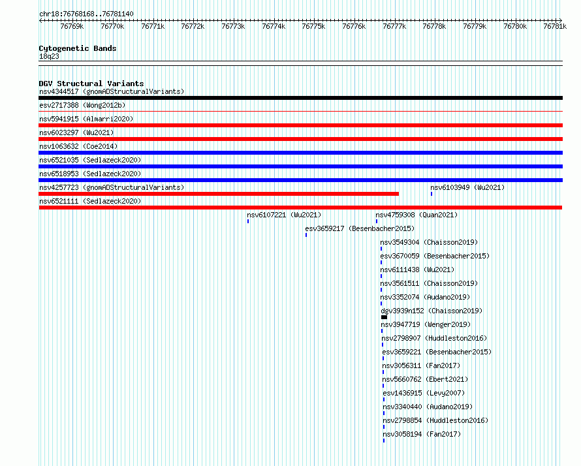Click the 18q23 cytogenetic band label
The image size is (581, 466).
[x=49, y=56]
